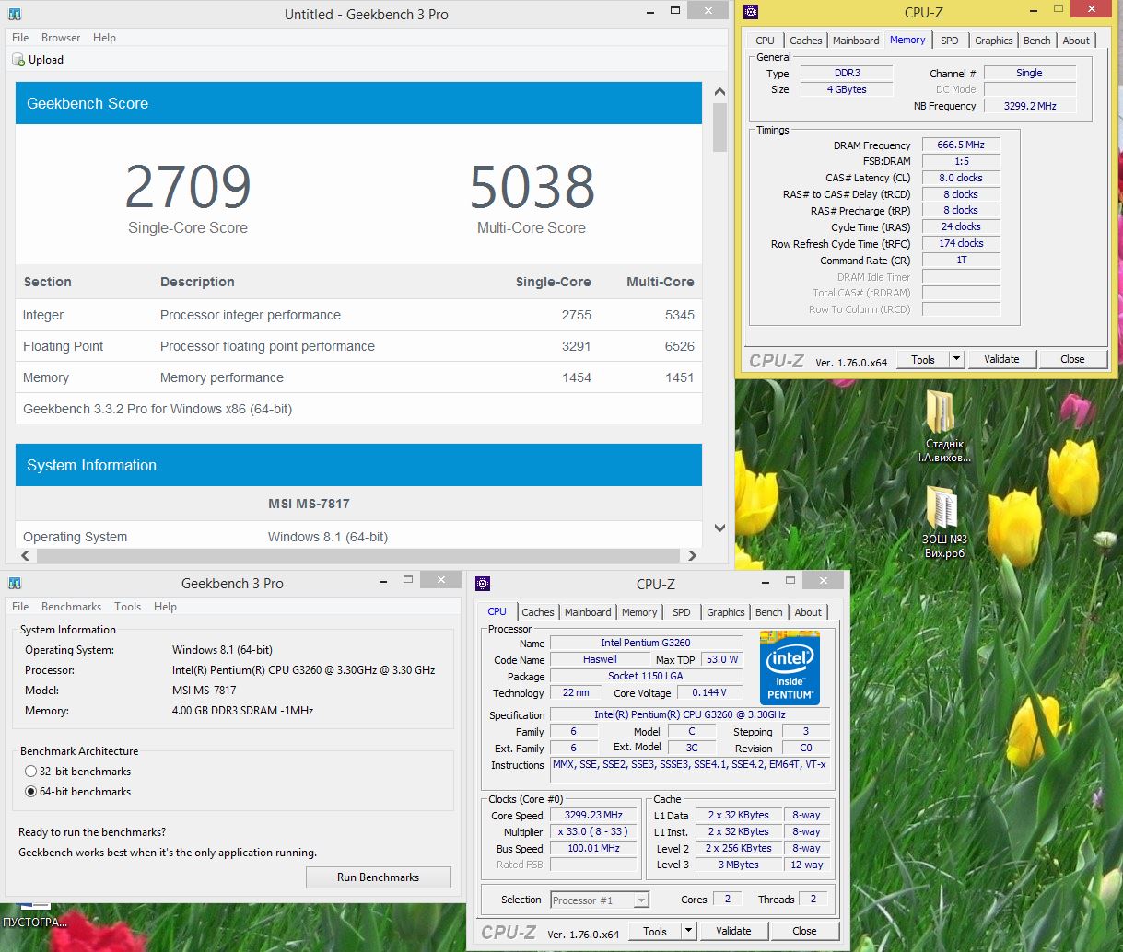The width and height of the screenshot is (1123, 952).
Task: Click the Integer row single-core score 2755
Action: point(576,315)
